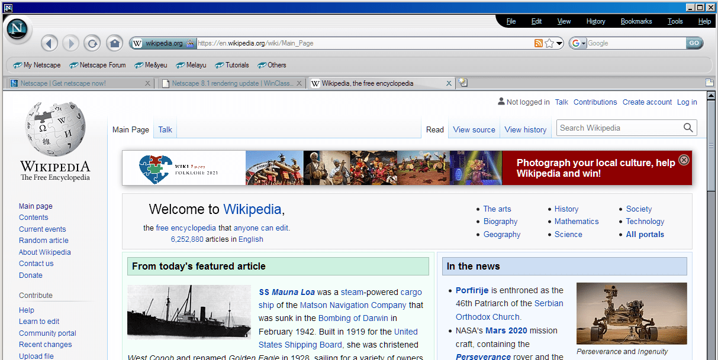
Task: Open the Random article link
Action: [x=43, y=240]
